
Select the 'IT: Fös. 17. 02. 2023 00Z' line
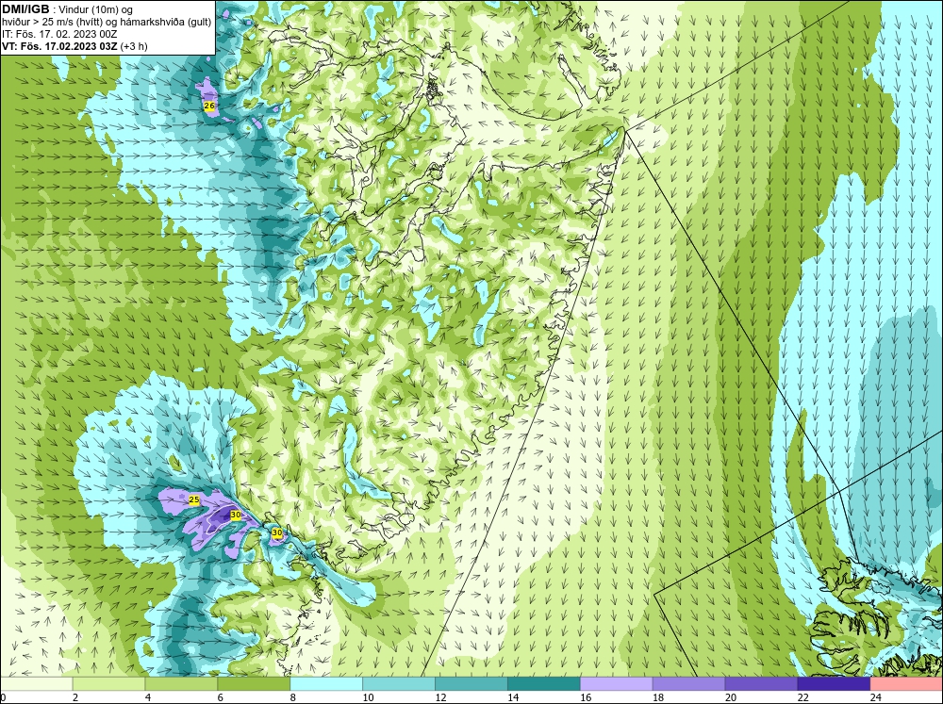[x=59, y=34]
